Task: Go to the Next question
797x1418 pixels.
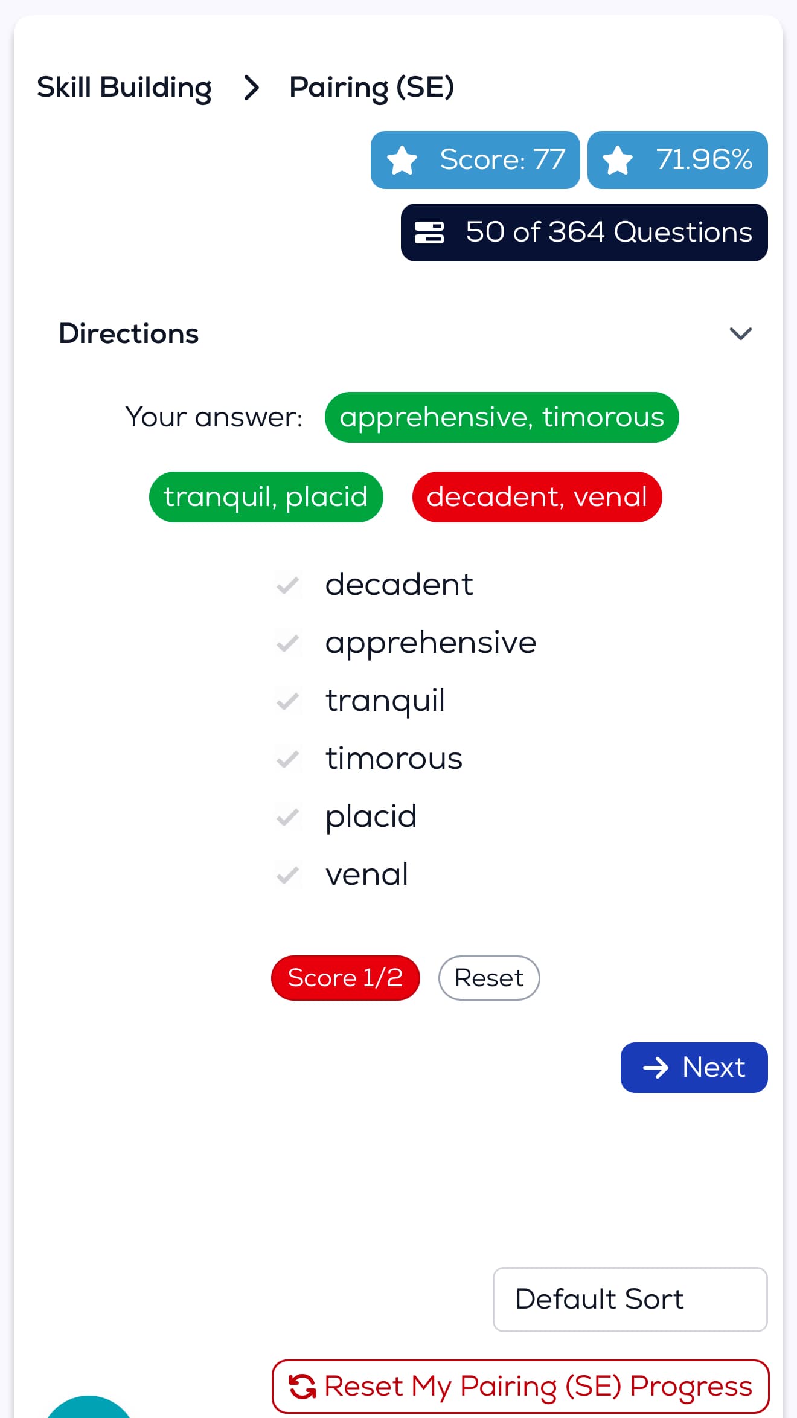Action: click(694, 1068)
